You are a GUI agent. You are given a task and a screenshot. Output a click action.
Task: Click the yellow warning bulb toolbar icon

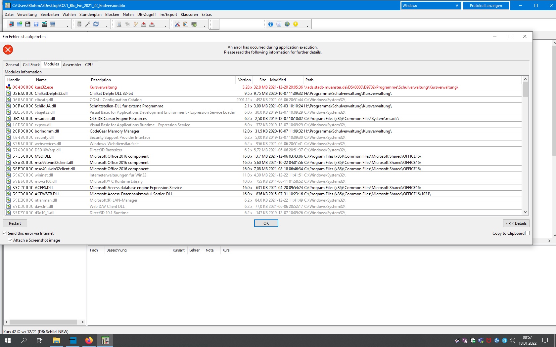point(296,24)
